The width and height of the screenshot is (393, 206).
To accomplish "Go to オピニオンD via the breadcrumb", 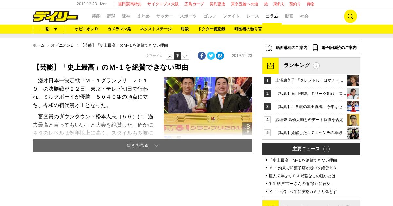I will 62,45.
